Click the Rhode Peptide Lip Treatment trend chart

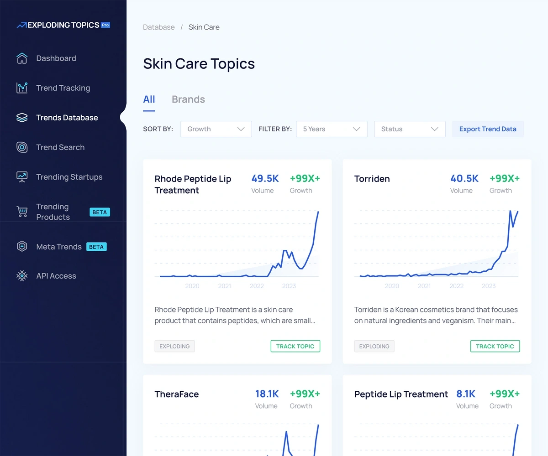point(237,244)
